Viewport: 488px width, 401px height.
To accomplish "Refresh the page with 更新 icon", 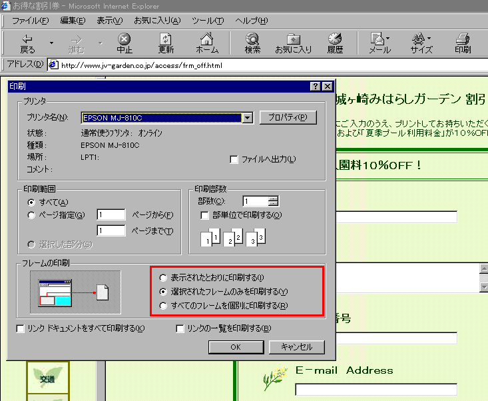I will click(x=166, y=43).
